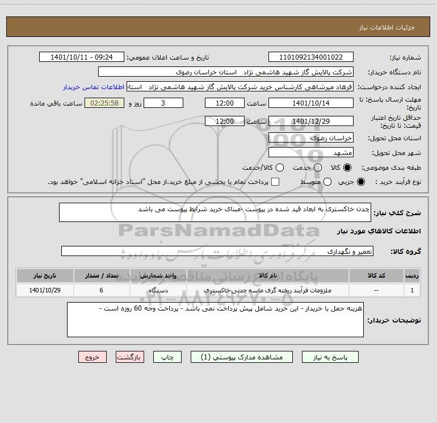Click item name ملزومات فرآیند ریخته گری cell
Viewport: 437px width, 423px height.
coord(267,290)
